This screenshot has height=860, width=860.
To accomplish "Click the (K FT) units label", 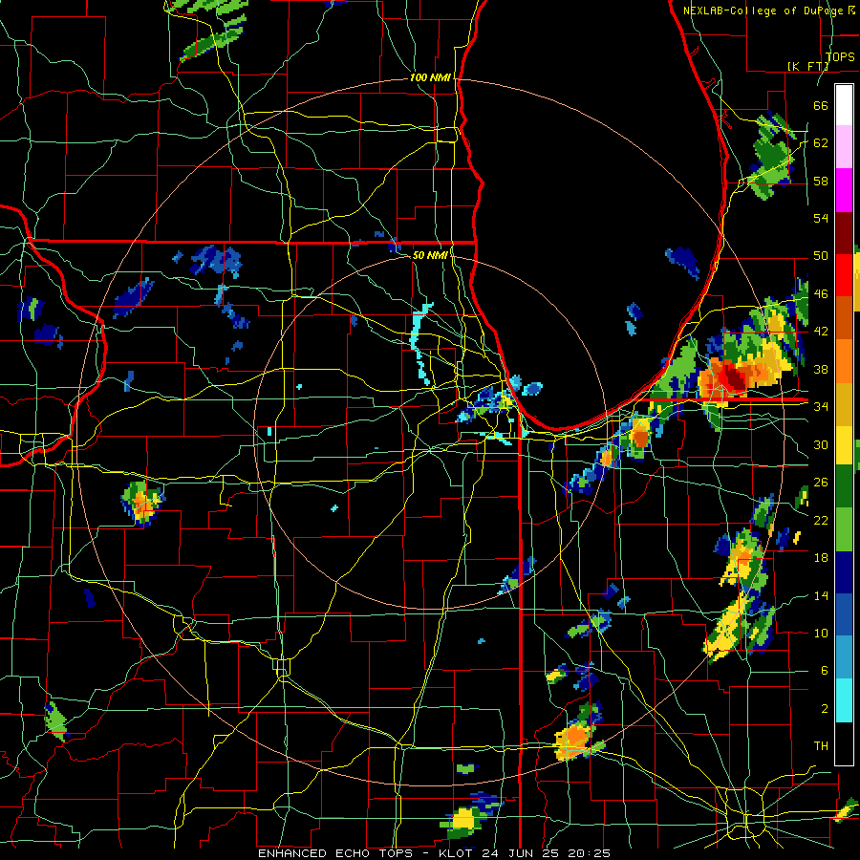I will click(807, 66).
